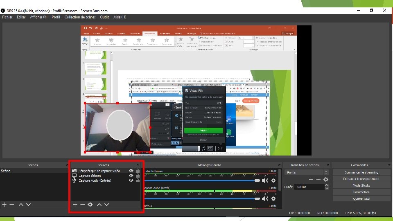Click the Audio du Bureau volume slider handle

point(257,180)
